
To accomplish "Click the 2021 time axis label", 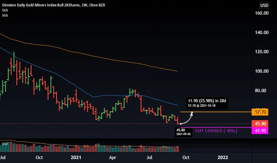I will coord(76,157).
